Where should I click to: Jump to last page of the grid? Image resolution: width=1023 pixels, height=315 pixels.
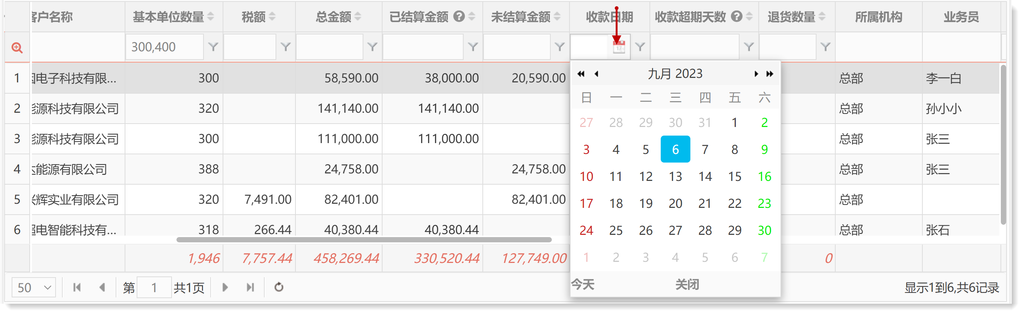250,287
